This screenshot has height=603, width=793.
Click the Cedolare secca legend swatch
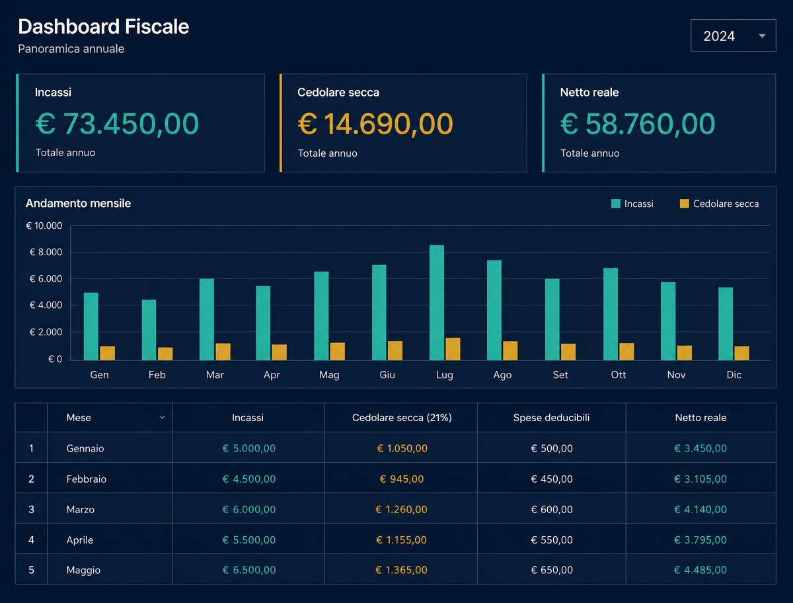click(x=684, y=204)
